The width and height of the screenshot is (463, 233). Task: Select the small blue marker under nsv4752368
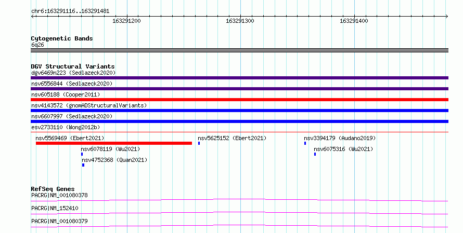click(83, 165)
